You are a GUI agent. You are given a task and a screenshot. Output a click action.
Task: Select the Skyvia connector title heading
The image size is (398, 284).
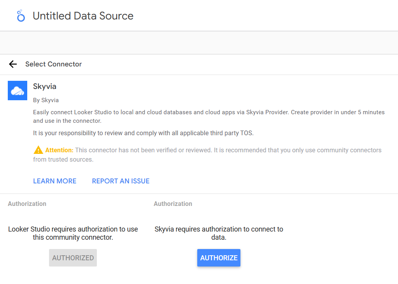44,86
